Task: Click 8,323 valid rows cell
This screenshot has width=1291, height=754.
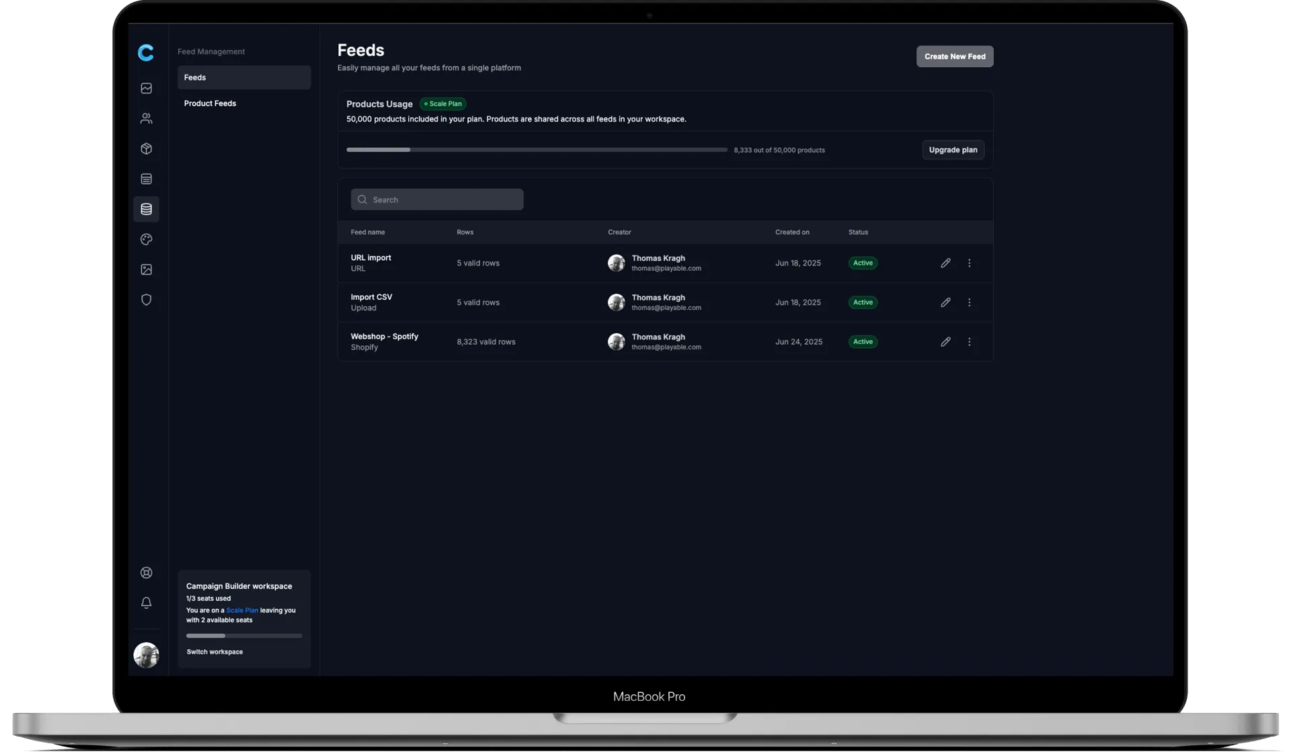Action: [486, 341]
